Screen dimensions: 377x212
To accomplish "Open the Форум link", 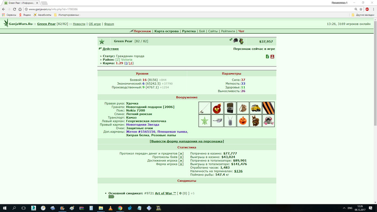I will [x=109, y=24].
